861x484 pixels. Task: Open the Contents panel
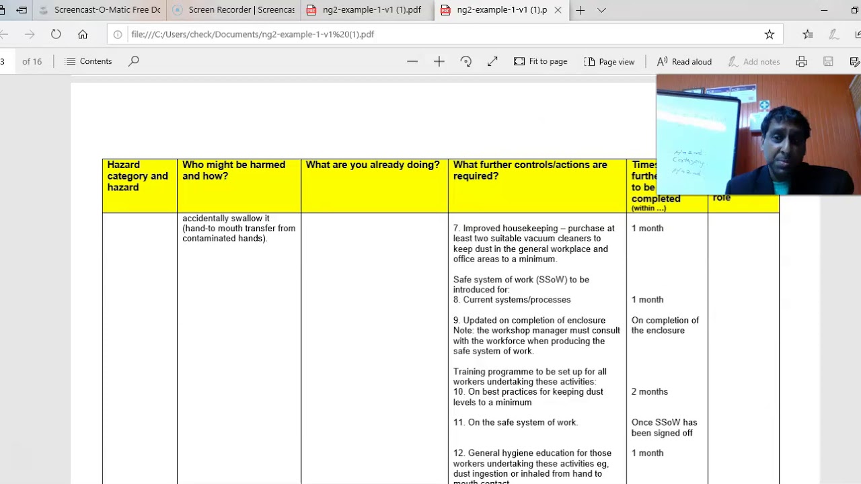tap(88, 61)
